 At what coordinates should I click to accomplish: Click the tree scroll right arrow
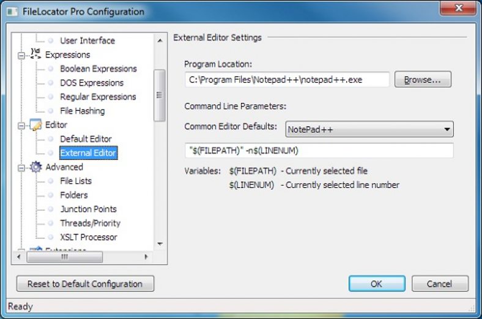point(146,257)
